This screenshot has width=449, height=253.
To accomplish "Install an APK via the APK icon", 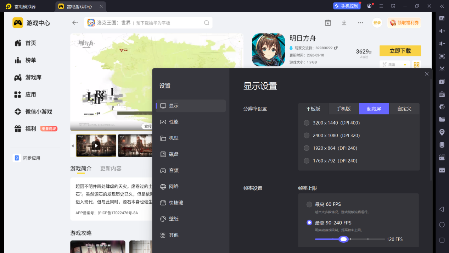I will (x=442, y=94).
